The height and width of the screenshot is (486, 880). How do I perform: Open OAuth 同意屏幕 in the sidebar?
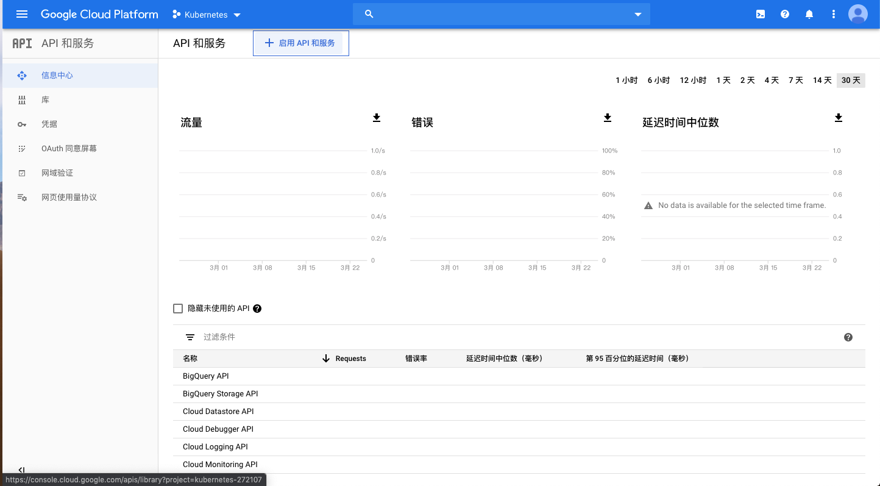point(79,149)
